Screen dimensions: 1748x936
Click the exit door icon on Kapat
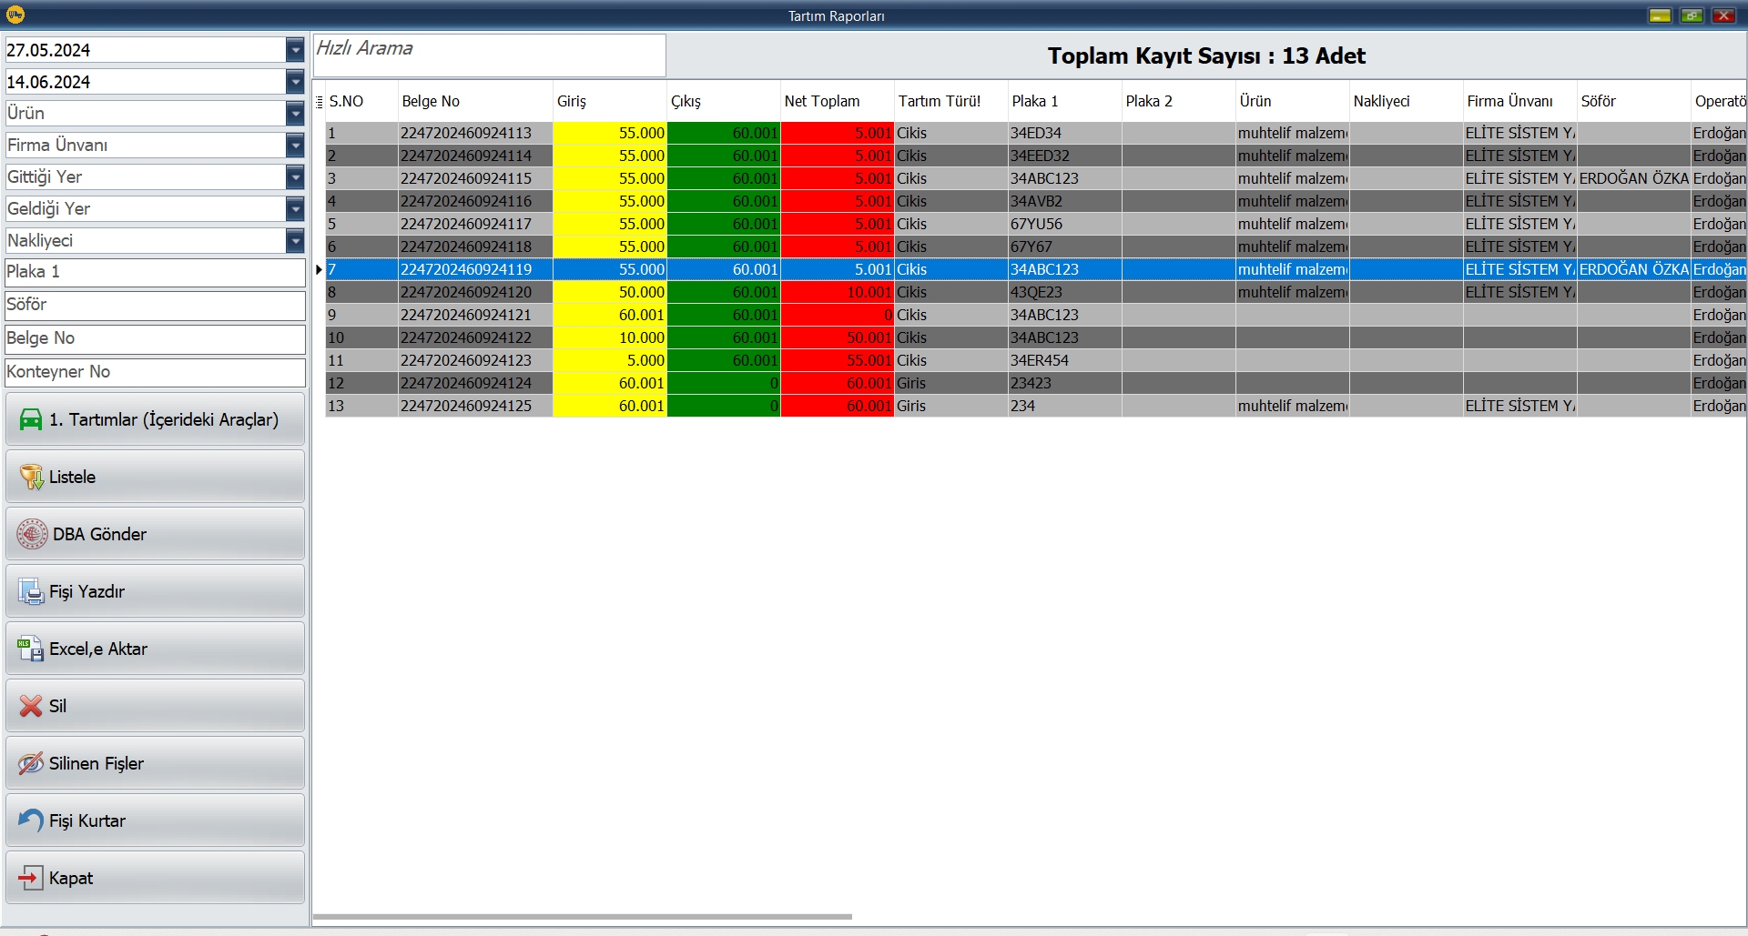coord(28,877)
